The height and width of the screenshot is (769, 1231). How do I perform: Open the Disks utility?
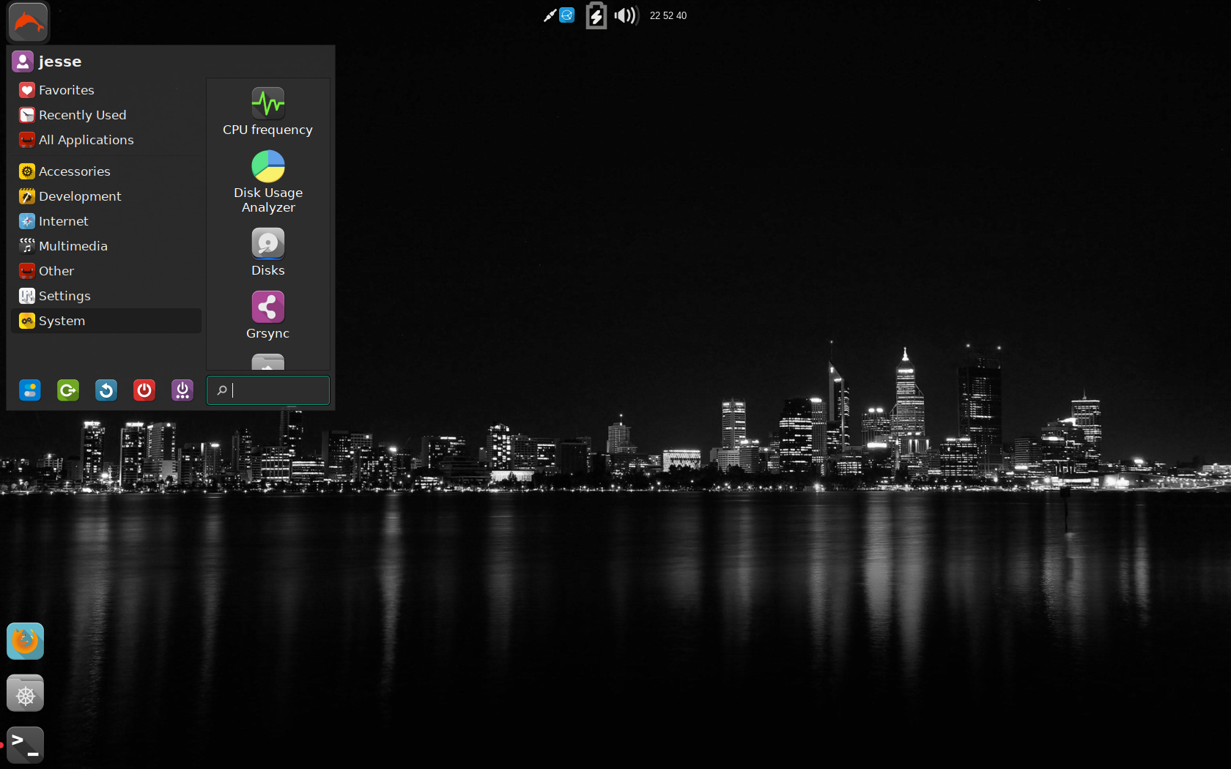(x=267, y=253)
